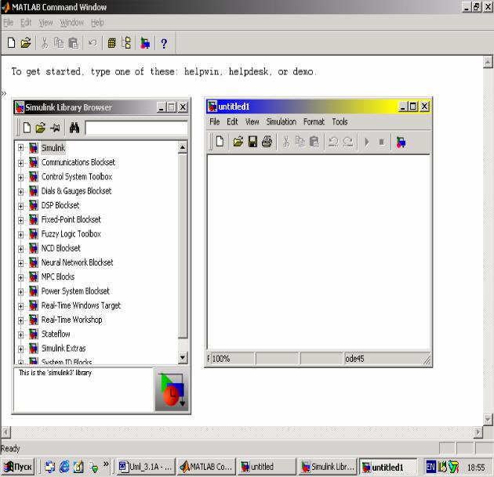This screenshot has width=494, height=477.
Task: Start simulation with play button in untitled1
Action: point(367,143)
